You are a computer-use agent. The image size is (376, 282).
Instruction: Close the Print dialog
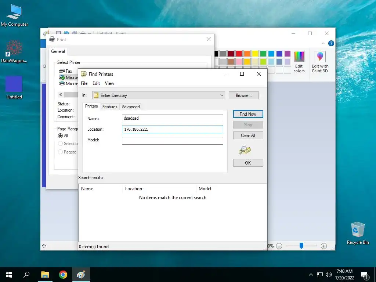[x=209, y=39]
